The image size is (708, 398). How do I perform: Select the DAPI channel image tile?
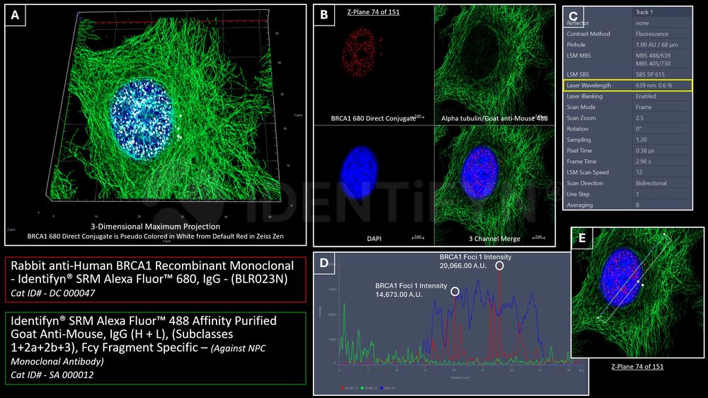pyautogui.click(x=373, y=186)
